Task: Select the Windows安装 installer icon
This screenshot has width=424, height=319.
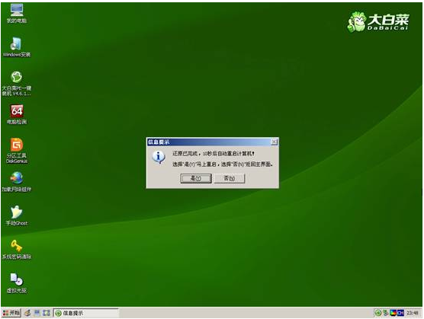Action: 17,47
